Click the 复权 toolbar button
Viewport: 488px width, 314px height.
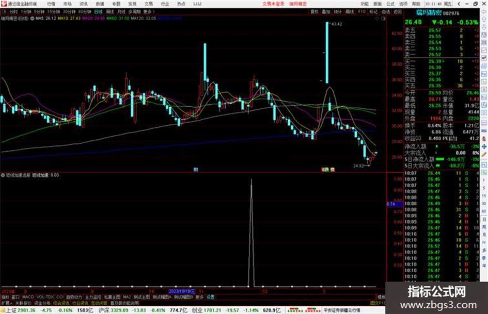314,11
